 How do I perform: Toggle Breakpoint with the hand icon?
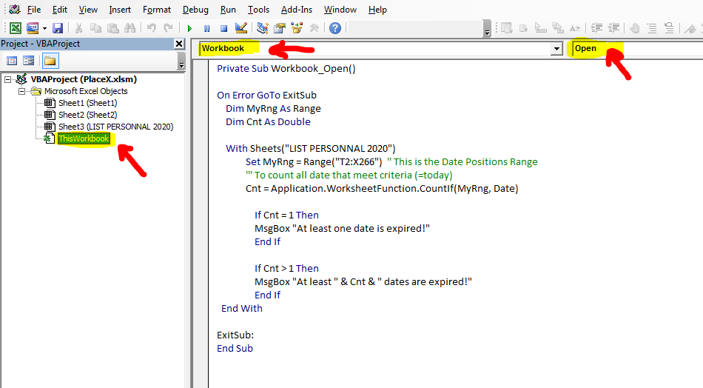634,28
